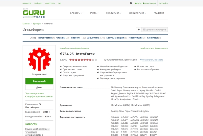
Task: Switch to Конкурсы tab
Action: 154,38
